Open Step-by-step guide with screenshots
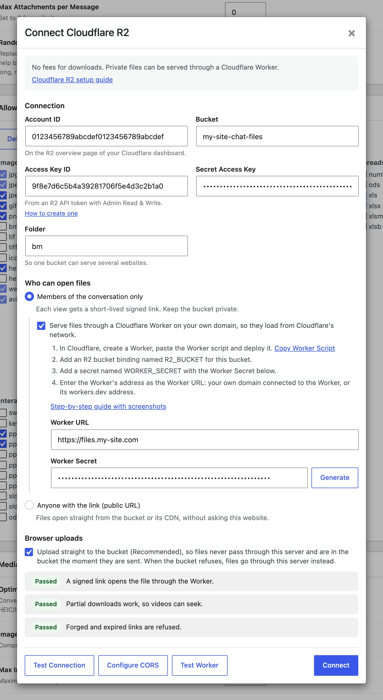Viewport: 383px width, 700px height. pyautogui.click(x=108, y=406)
